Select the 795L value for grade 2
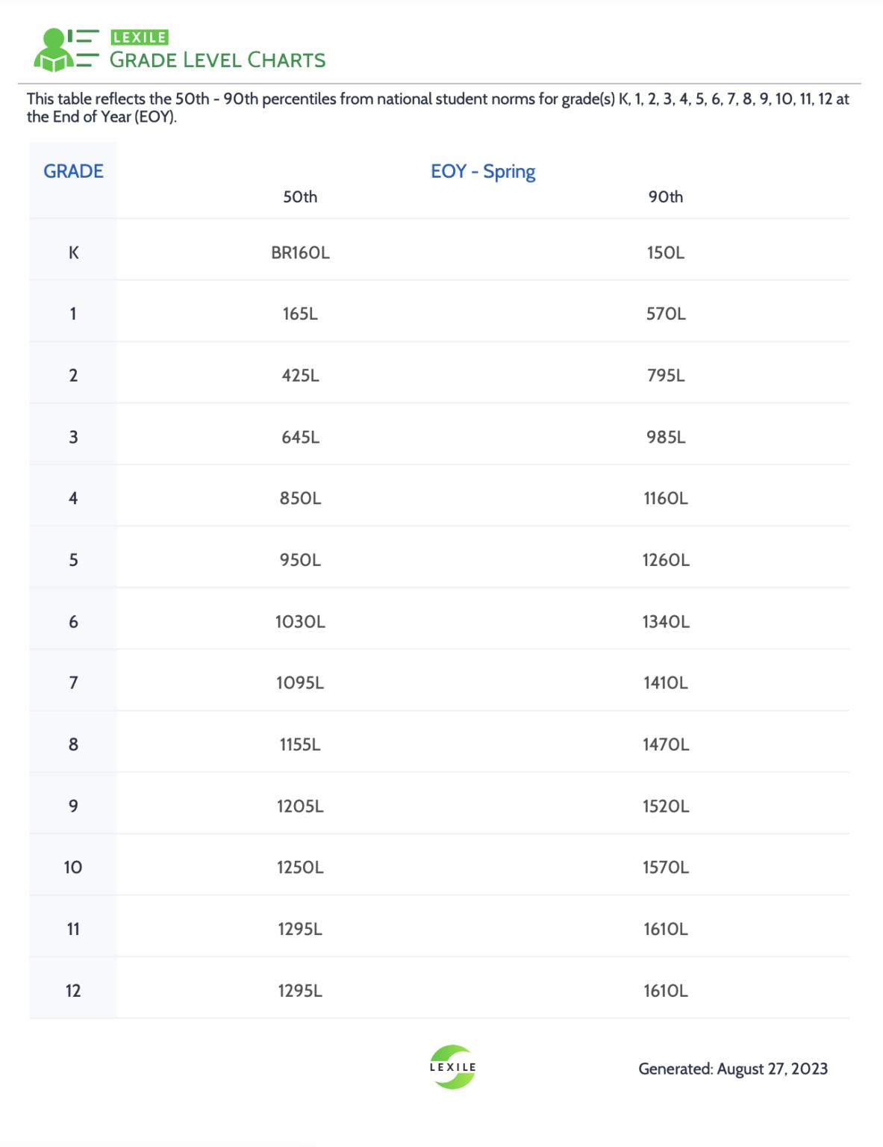883x1147 pixels. (x=666, y=376)
